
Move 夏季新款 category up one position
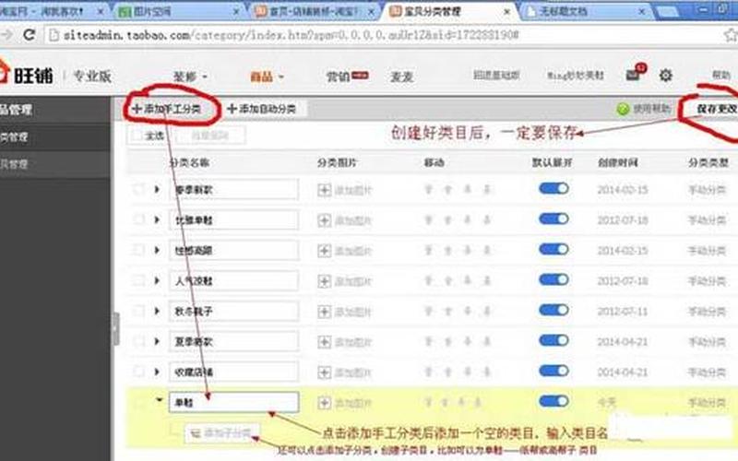(448, 341)
